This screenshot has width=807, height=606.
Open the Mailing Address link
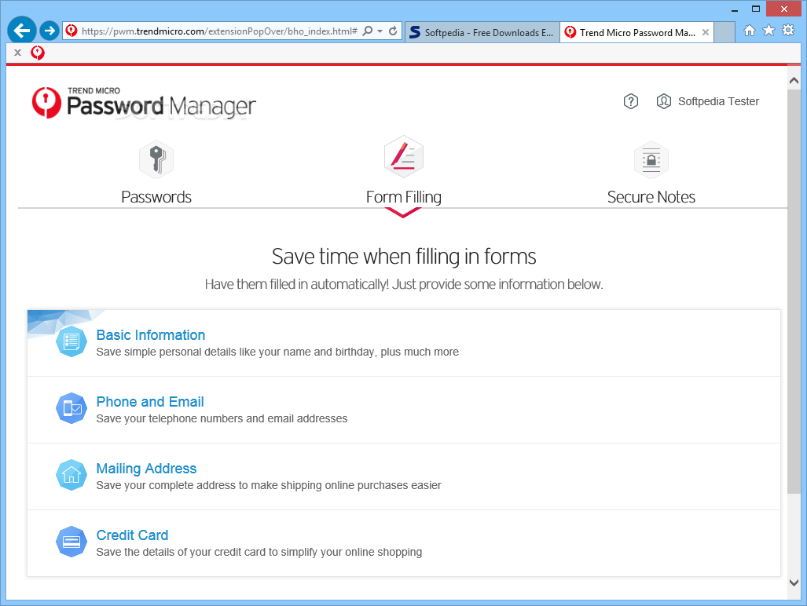pos(146,469)
